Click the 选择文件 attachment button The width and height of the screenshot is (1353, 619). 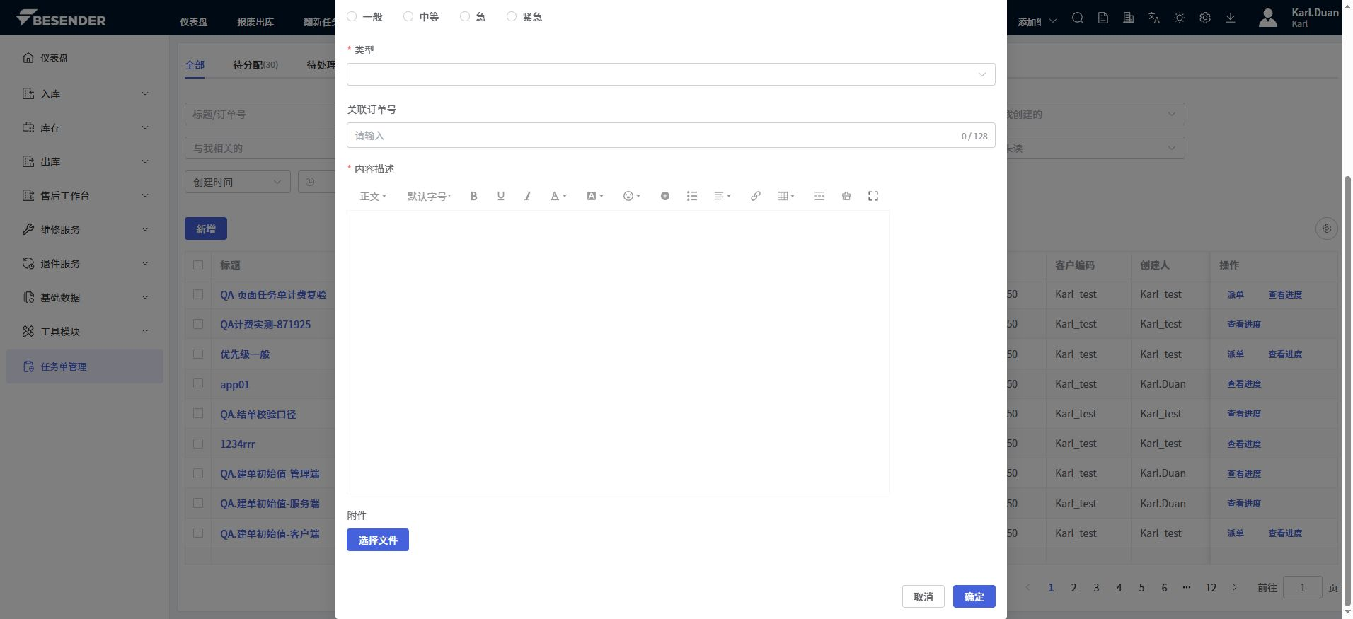(378, 540)
